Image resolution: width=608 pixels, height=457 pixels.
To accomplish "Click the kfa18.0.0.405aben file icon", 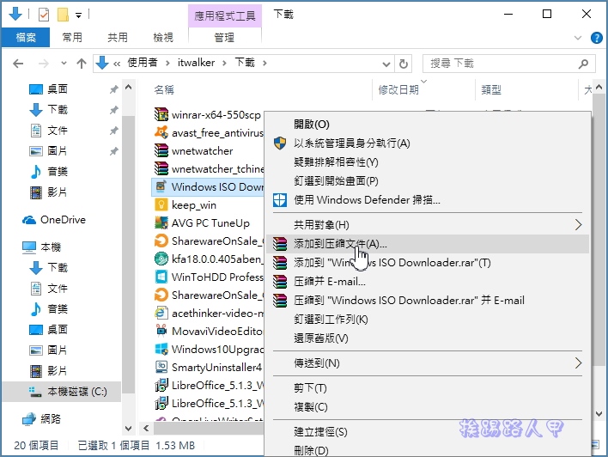I will pyautogui.click(x=161, y=259).
